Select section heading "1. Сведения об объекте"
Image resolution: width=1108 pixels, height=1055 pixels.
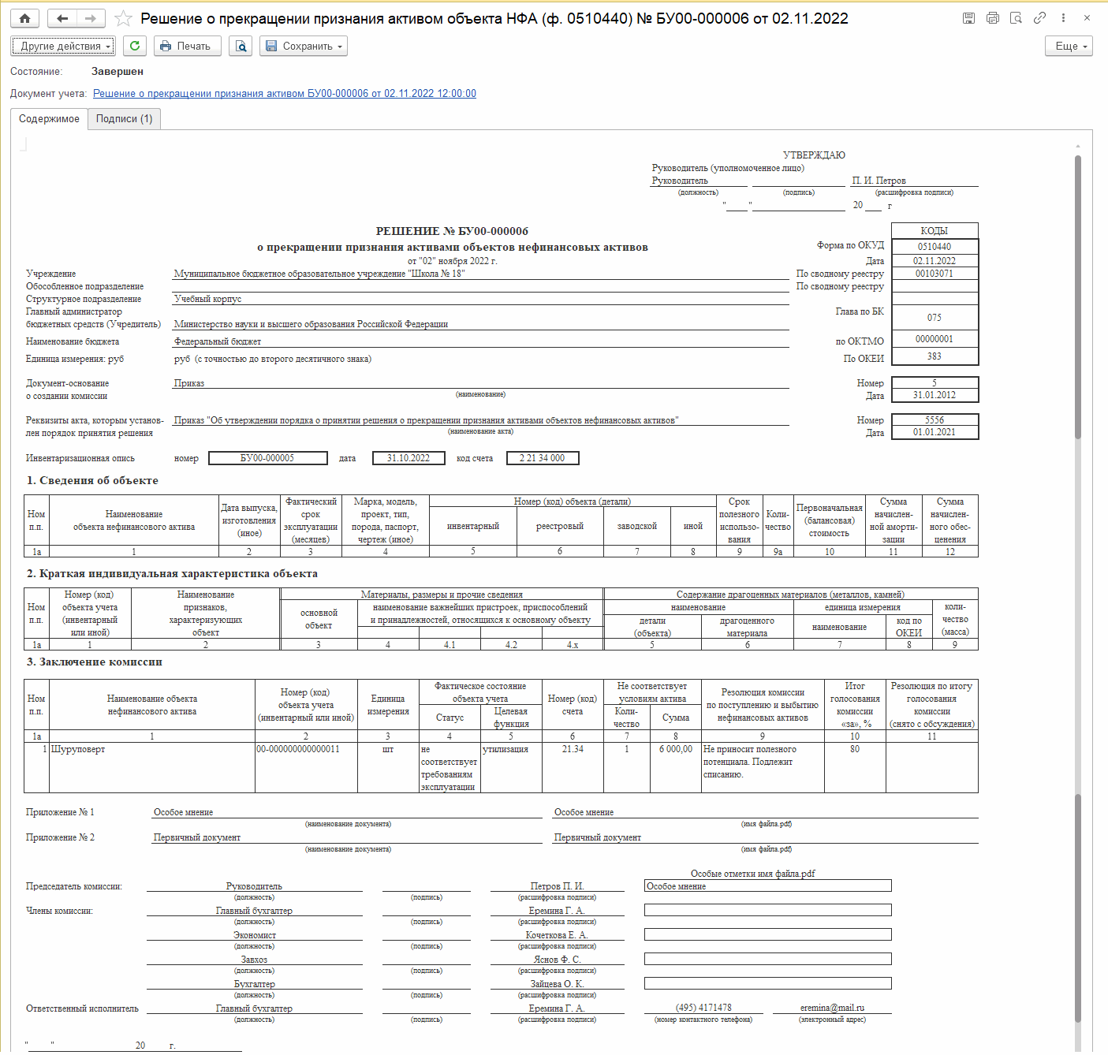92,480
